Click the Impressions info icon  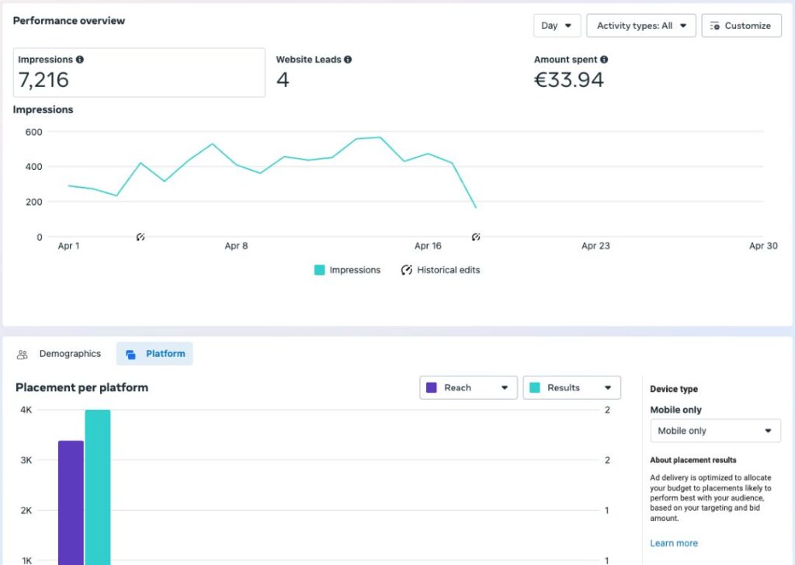80,59
